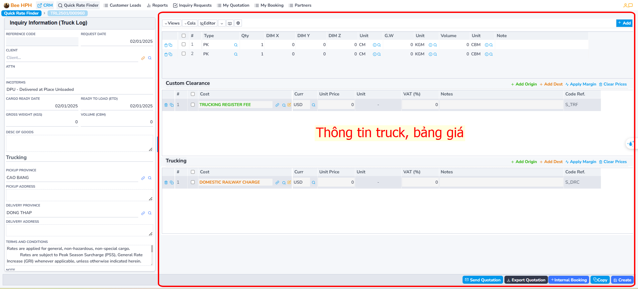Edit DOMESTIC RAILWAY CHARGE via pencil icon
The image size is (638, 289).
pyautogui.click(x=289, y=182)
